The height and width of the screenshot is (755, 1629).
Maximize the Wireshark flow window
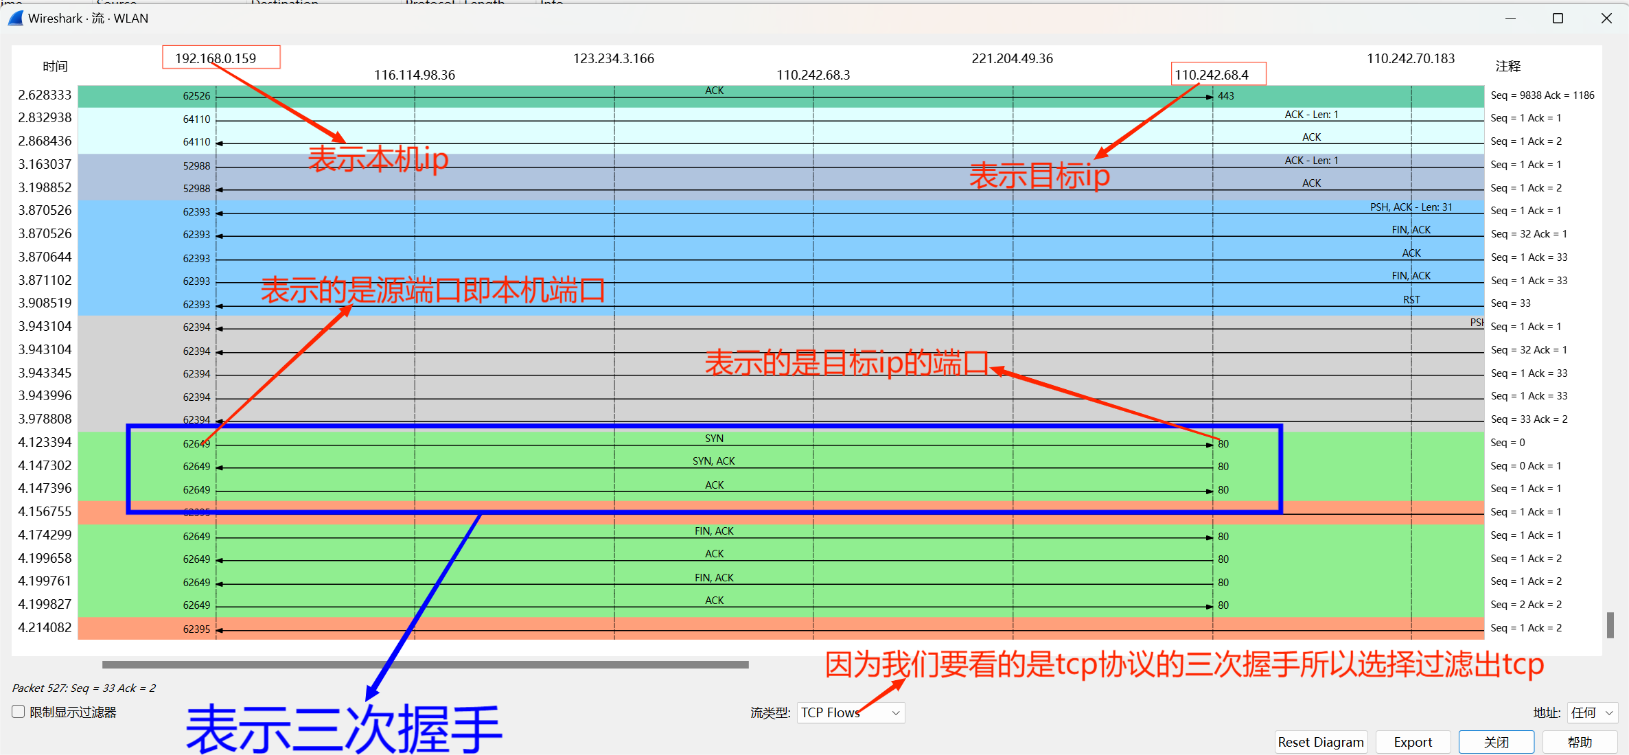1558,19
